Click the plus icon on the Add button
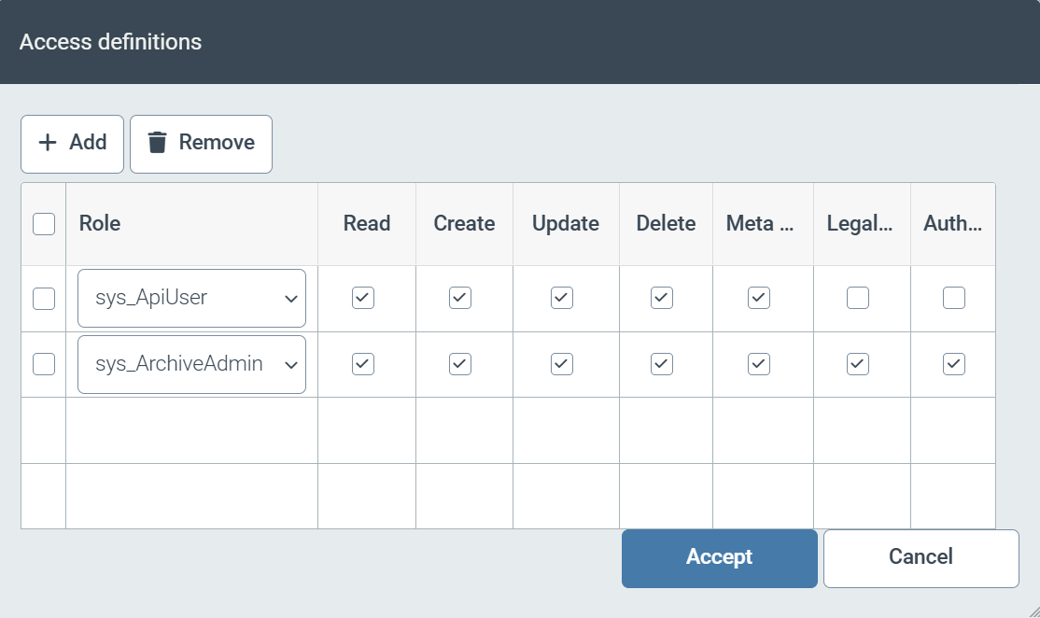Screen dimensions: 1040x618 pos(47,143)
